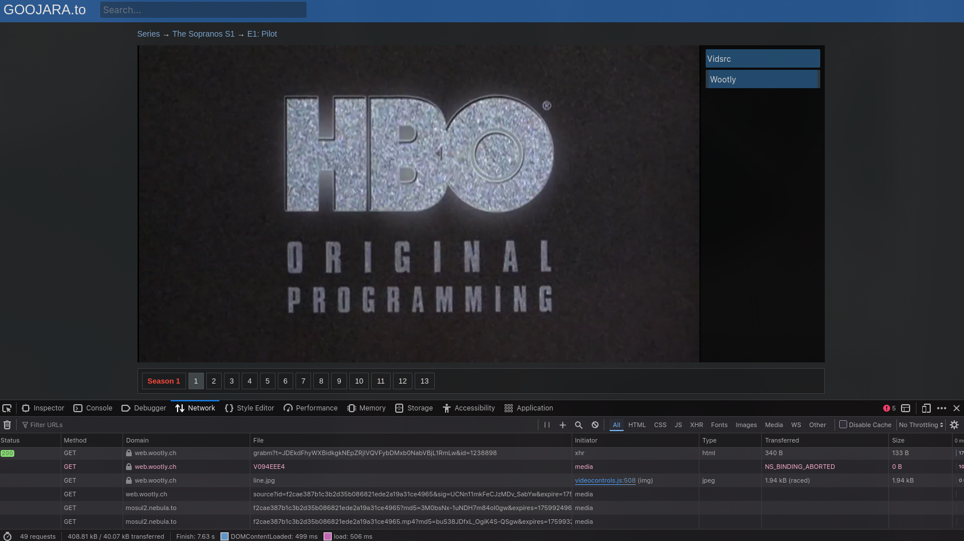Open perf analysis stopwatch in status bar
The image size is (964, 541).
pos(7,536)
